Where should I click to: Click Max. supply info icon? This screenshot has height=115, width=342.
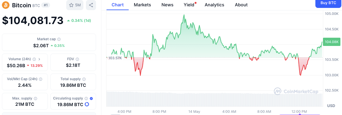coord(35,99)
